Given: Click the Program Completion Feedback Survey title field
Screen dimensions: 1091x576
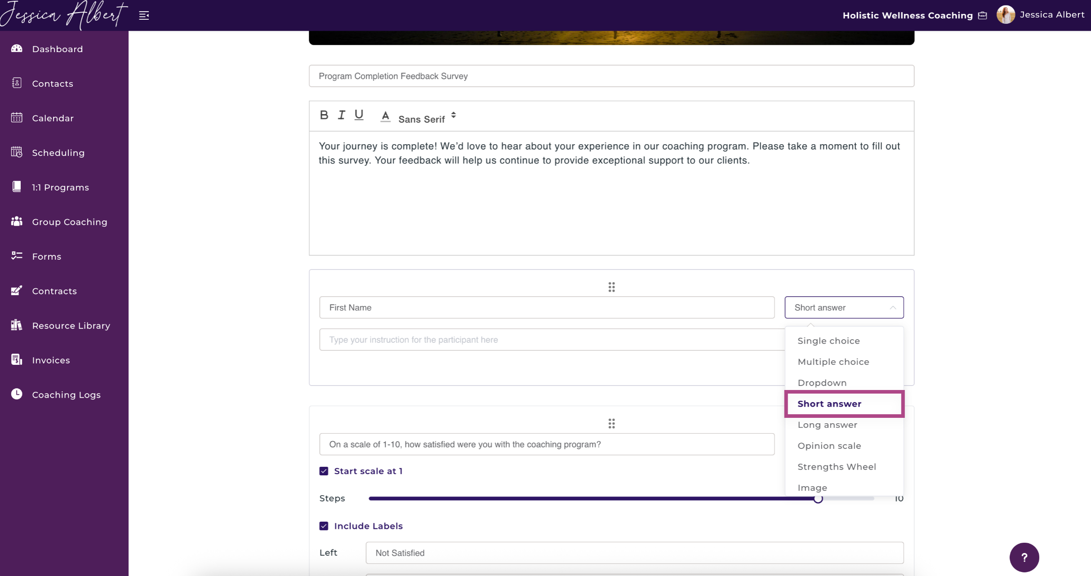Looking at the screenshot, I should (x=611, y=76).
